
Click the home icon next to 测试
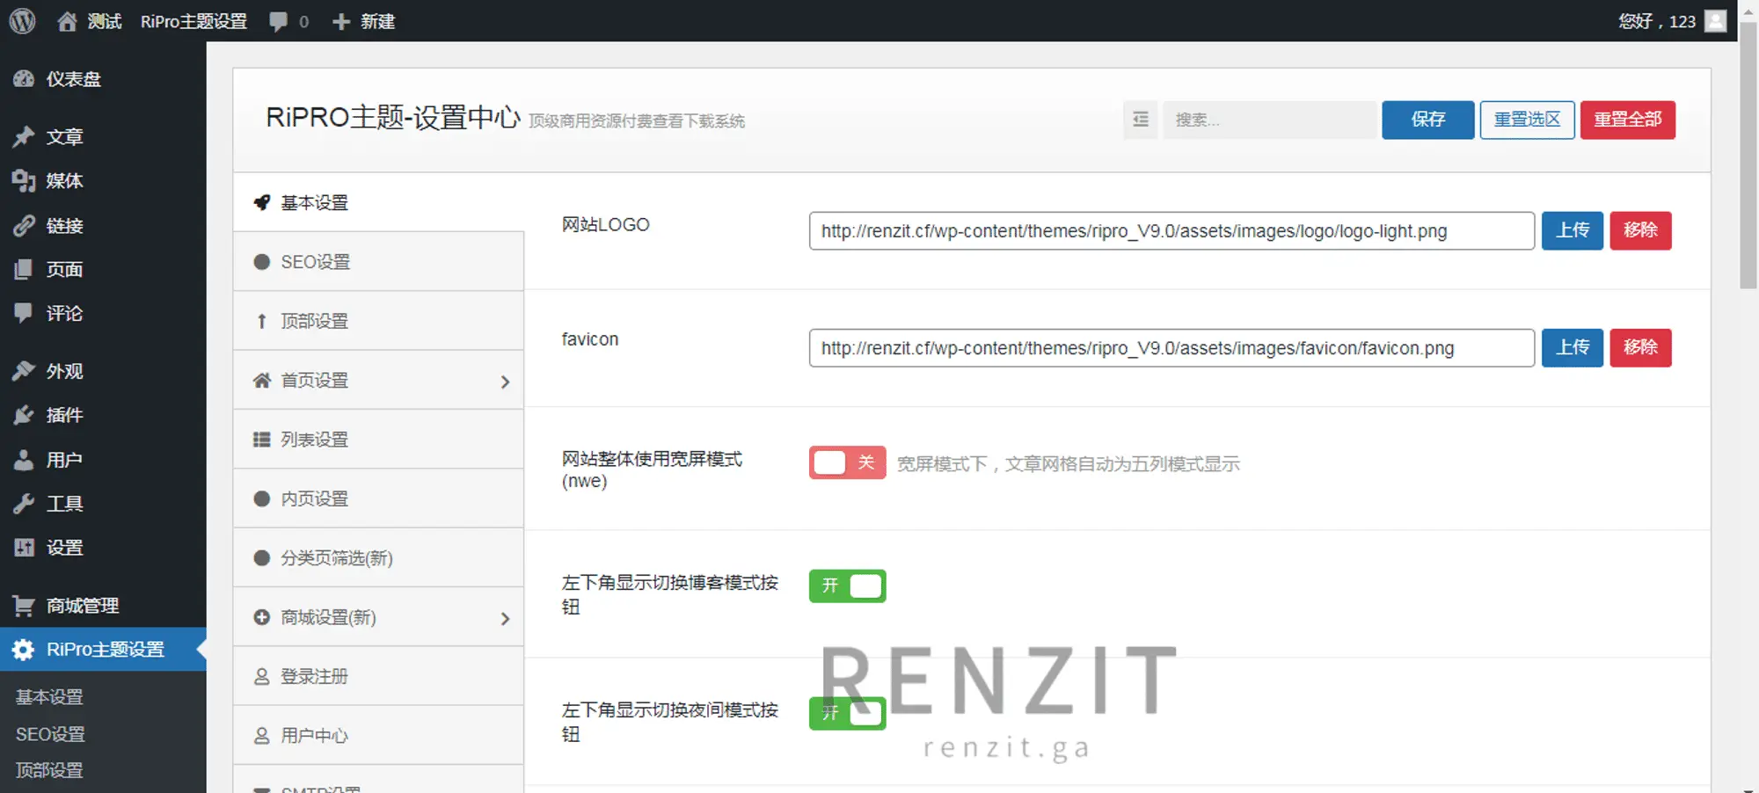coord(67,21)
